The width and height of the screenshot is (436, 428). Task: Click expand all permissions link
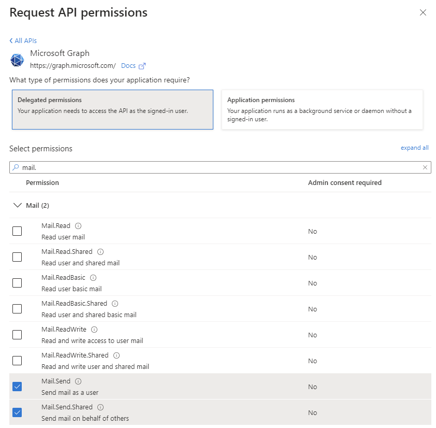click(x=414, y=148)
